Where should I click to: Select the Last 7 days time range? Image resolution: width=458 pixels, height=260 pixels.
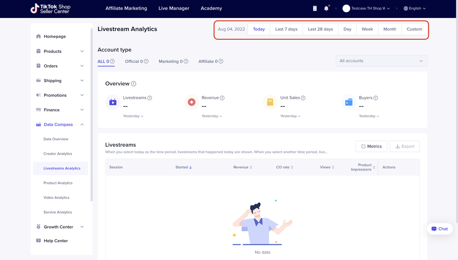(286, 29)
